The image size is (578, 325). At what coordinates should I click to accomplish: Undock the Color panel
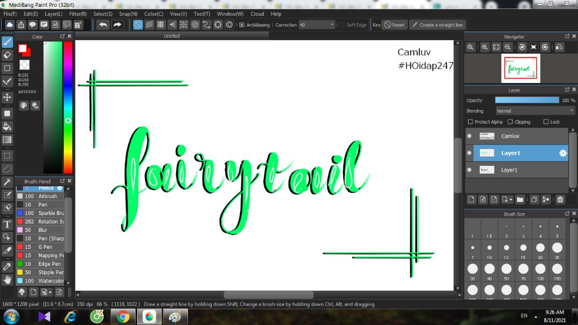coord(62,36)
